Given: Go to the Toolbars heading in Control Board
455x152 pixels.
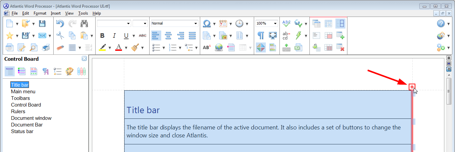Looking at the screenshot, I should click(x=20, y=98).
